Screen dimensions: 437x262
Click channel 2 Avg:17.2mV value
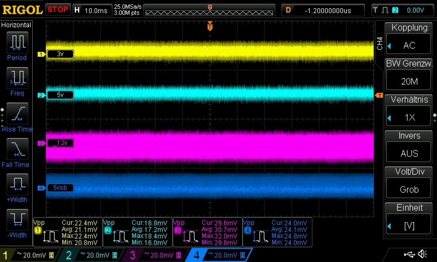[x=149, y=230]
